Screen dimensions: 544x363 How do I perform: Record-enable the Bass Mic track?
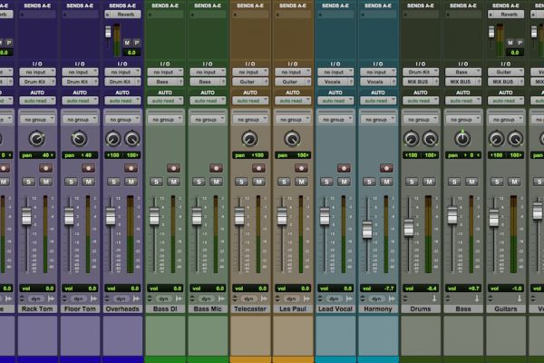coord(216,168)
